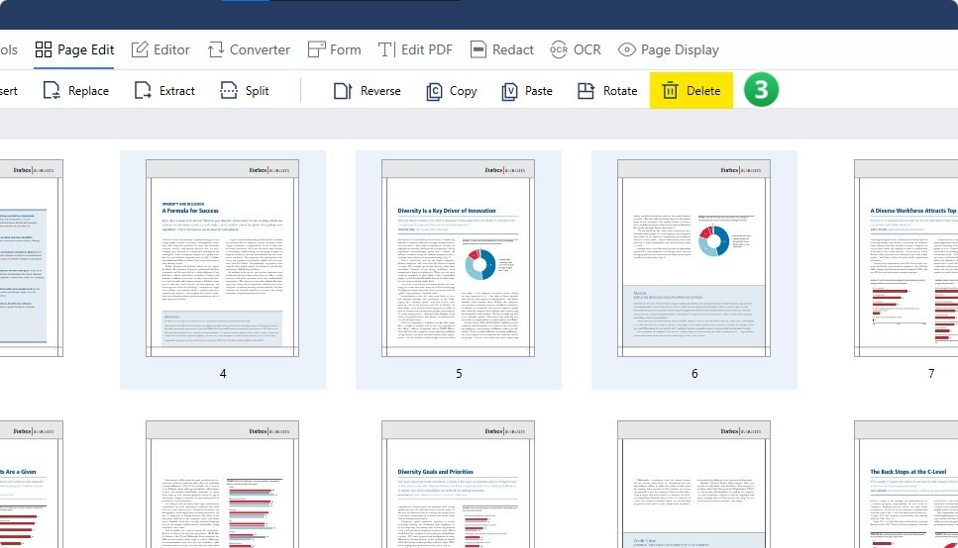
Task: Select the 'Diversity Goals and Priorities' page thumbnail
Action: [x=459, y=485]
